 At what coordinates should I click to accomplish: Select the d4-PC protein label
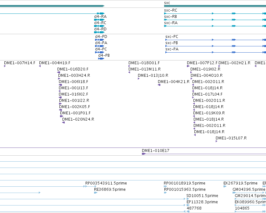[101, 49]
